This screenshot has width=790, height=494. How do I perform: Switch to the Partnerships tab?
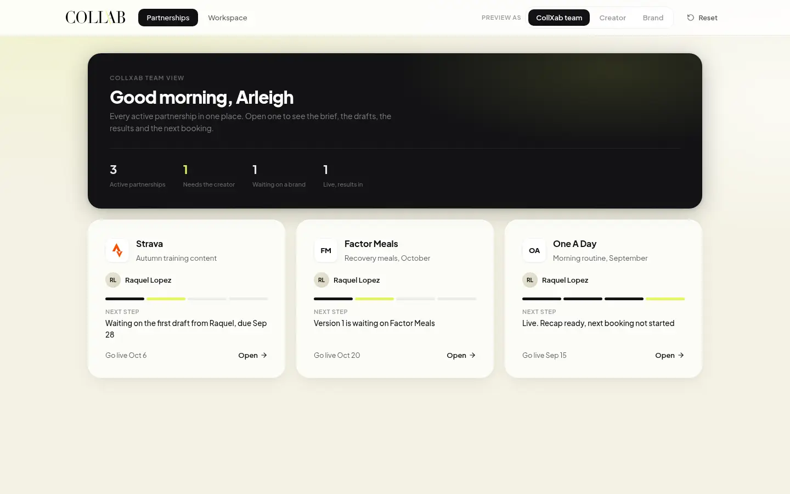168,18
